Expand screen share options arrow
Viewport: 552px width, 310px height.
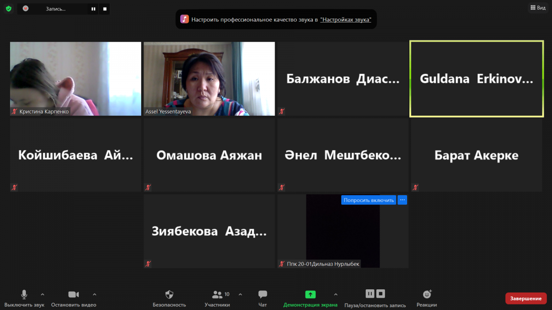point(335,294)
